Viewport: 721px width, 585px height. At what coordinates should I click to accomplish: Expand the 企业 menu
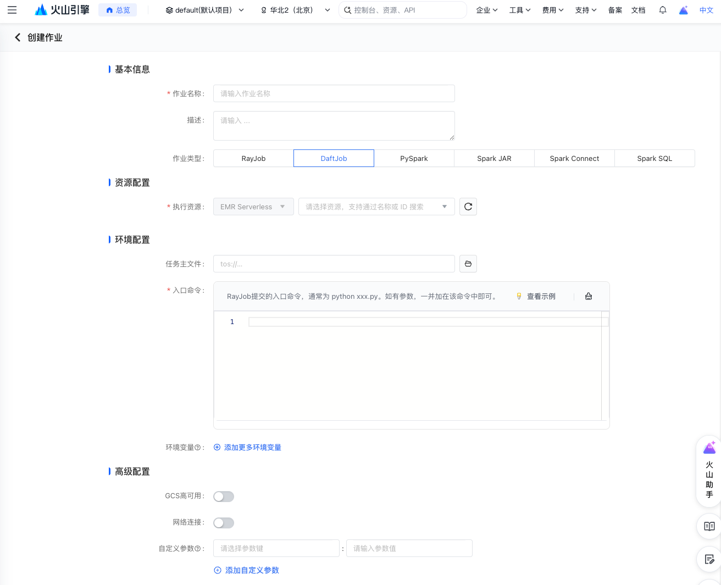pyautogui.click(x=487, y=10)
